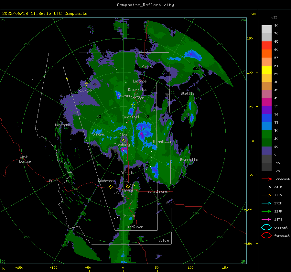Click the Blackfalds city label
Screen dimensions: 291x272
click(x=137, y=90)
